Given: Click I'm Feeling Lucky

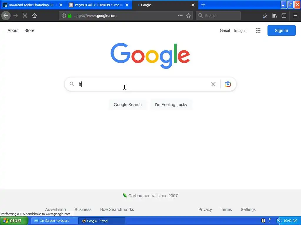Looking at the screenshot, I should (171, 105).
